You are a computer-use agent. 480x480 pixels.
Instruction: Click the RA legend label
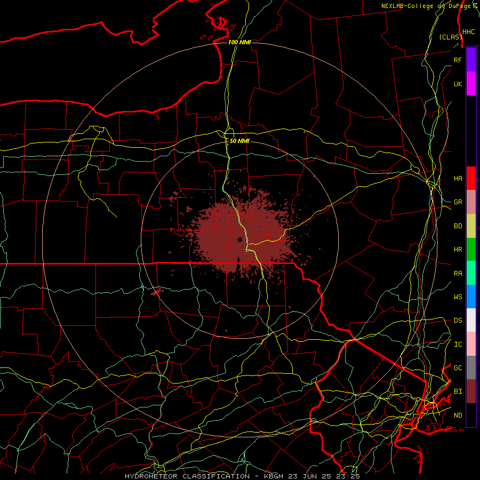pos(458,274)
